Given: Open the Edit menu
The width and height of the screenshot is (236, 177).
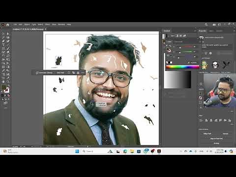Looking at the screenshot, I should pyautogui.click(x=20, y=25).
